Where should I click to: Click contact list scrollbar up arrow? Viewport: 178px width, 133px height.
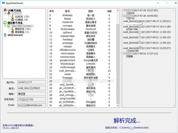click(x=118, y=11)
